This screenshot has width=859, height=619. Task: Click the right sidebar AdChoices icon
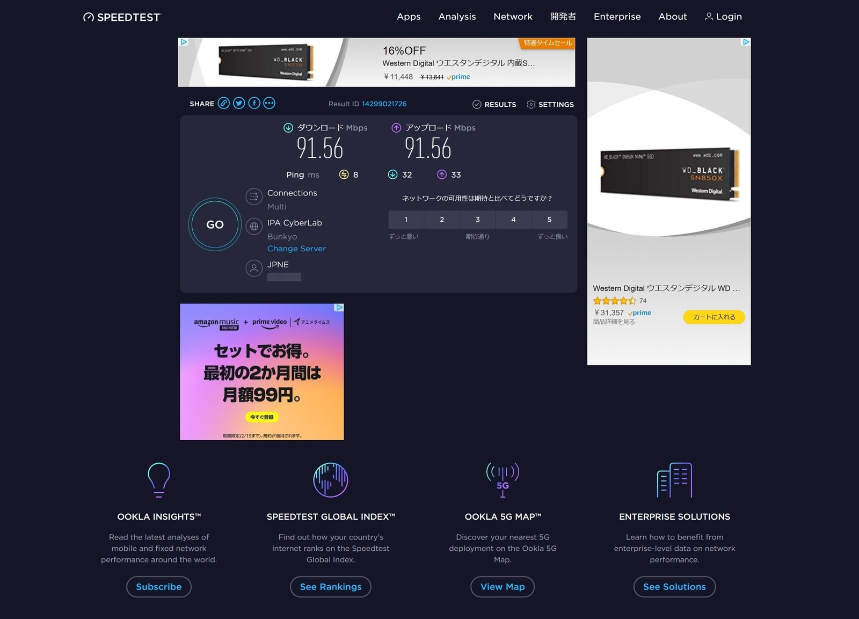(x=746, y=42)
